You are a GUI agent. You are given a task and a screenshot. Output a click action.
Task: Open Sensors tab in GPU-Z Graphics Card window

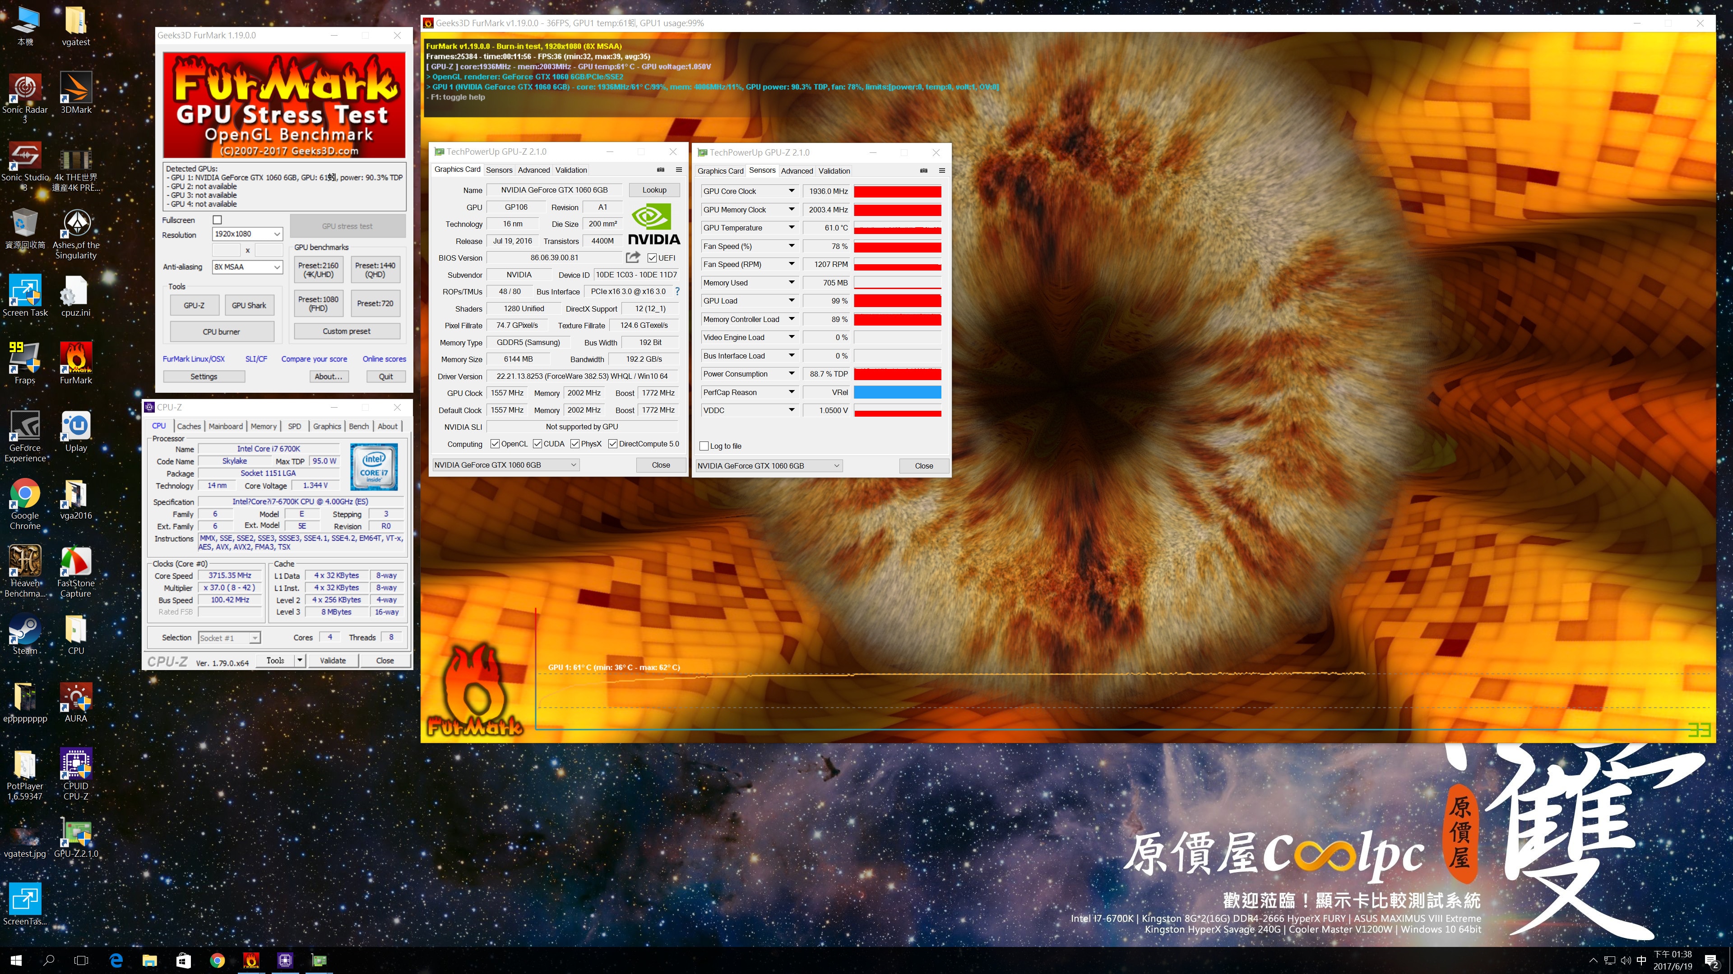499,170
